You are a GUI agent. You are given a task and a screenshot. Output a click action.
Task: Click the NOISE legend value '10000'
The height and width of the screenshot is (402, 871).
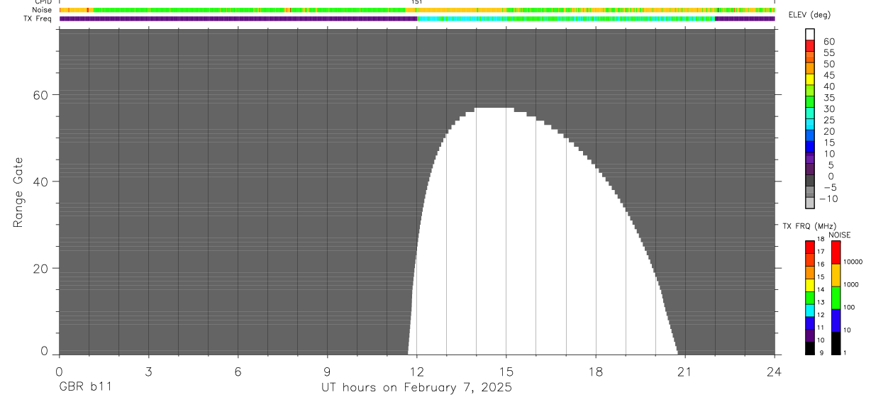click(853, 262)
